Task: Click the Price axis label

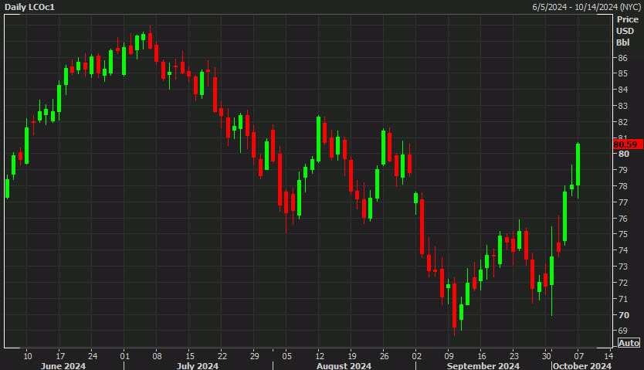Action: pos(627,19)
